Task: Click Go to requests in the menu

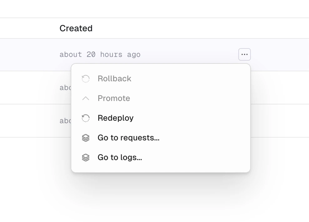Action: pos(129,138)
